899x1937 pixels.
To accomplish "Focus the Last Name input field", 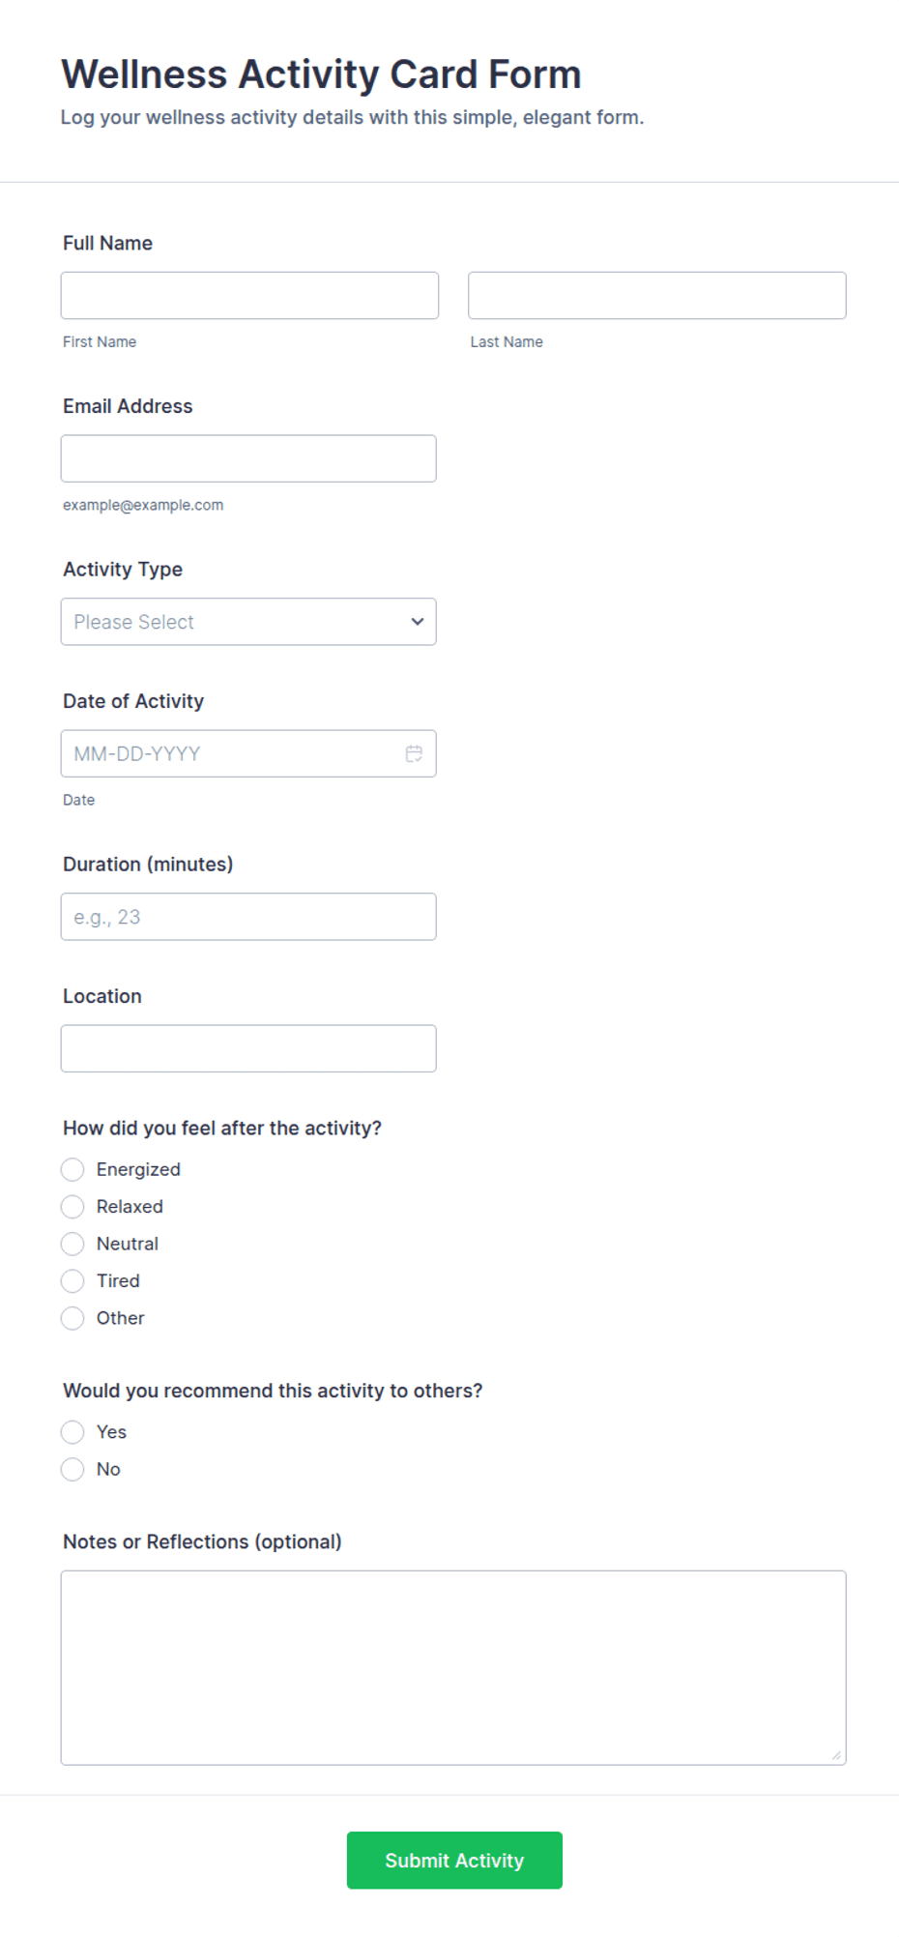I will click(657, 296).
